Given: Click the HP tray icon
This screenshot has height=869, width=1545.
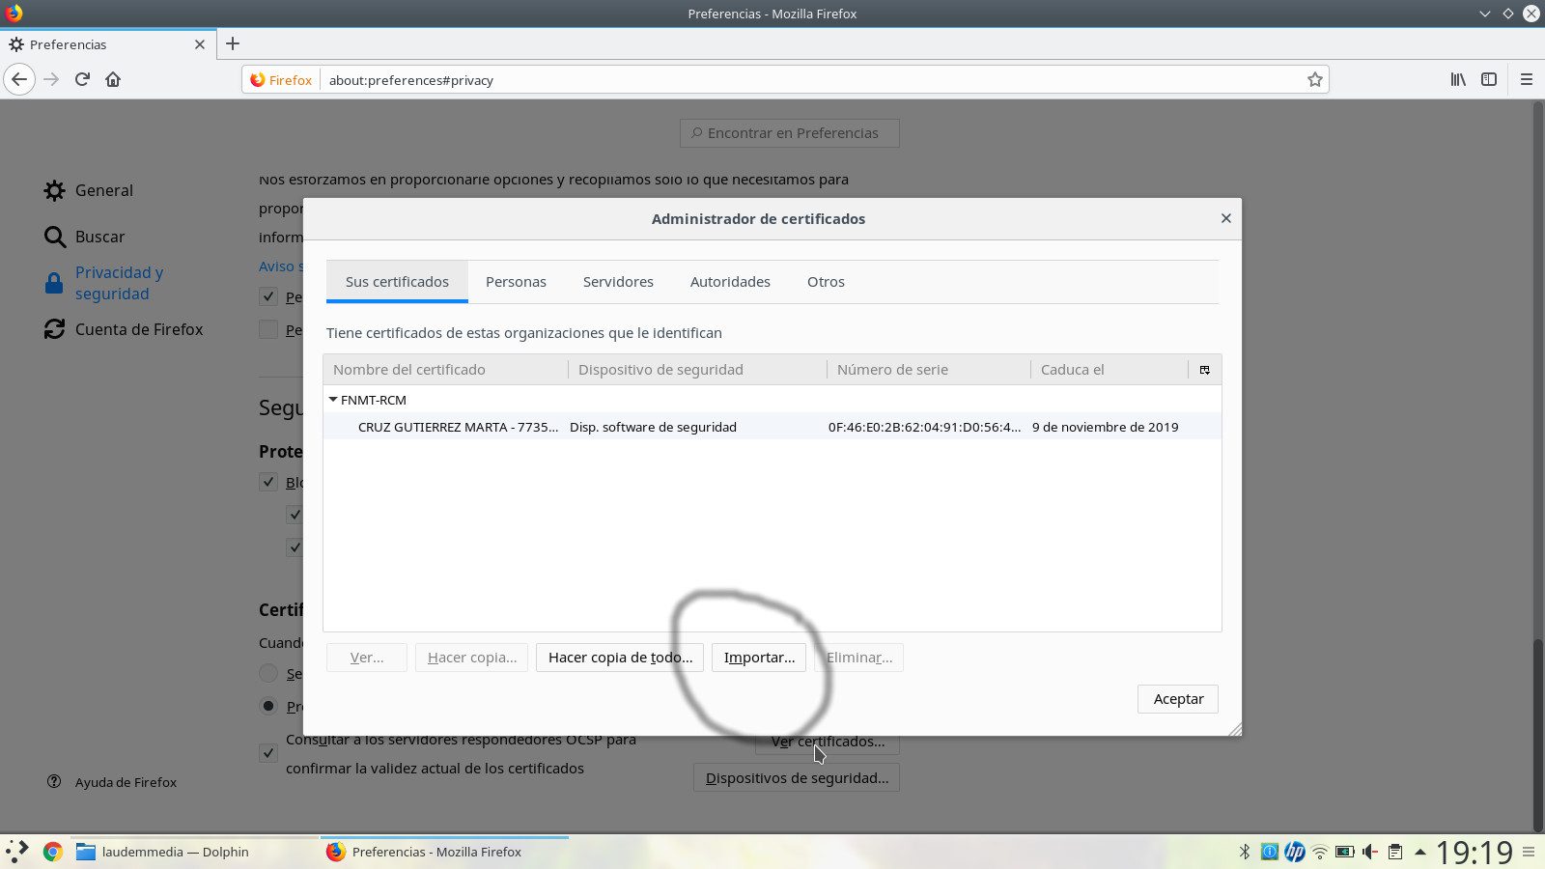Looking at the screenshot, I should pyautogui.click(x=1295, y=852).
